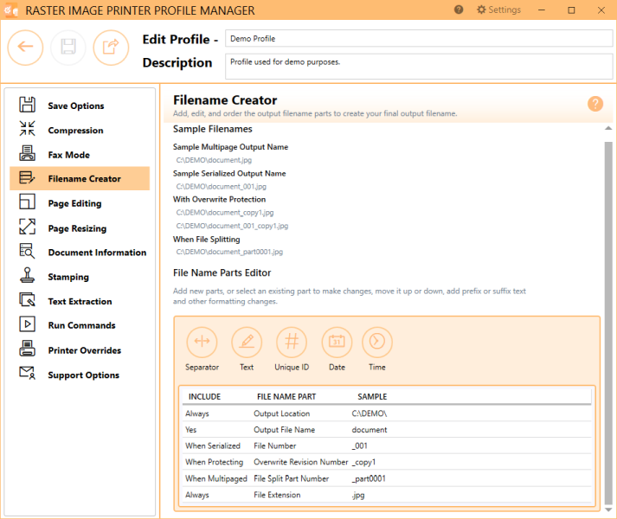This screenshot has height=519, width=617.
Task: Select Page Editing section label
Action: pyautogui.click(x=74, y=203)
